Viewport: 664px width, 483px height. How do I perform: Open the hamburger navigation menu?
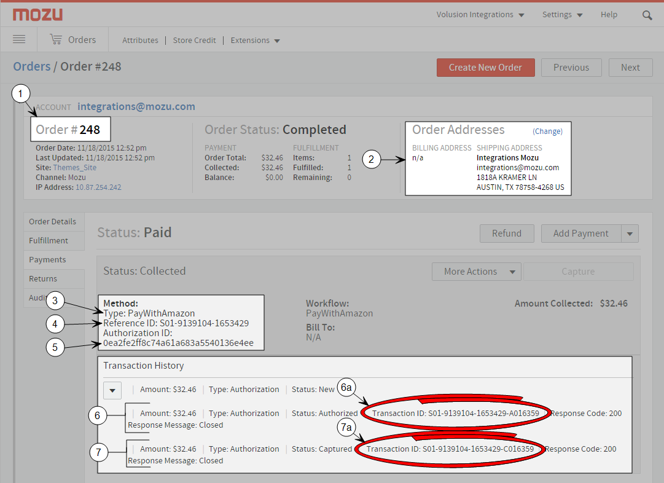coord(19,39)
